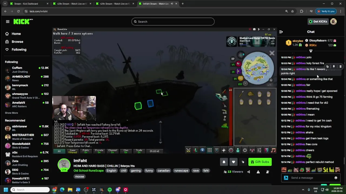This screenshot has width=346, height=194.
Task: Open the AHMEDLNDY channel
Action: coord(26,78)
